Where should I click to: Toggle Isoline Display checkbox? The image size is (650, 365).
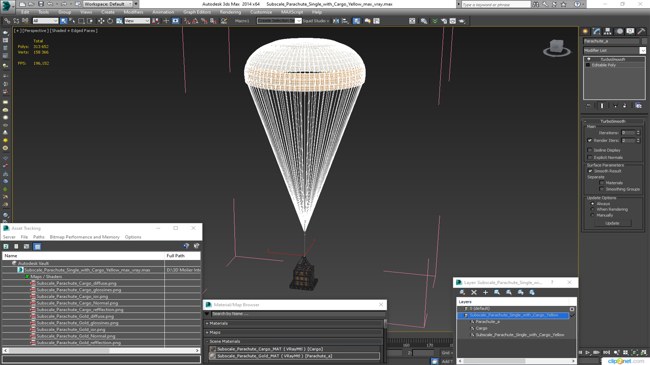pyautogui.click(x=590, y=150)
